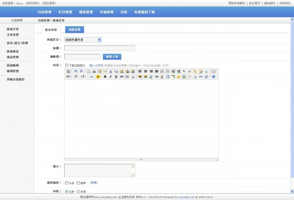Screen dimensions: 294x200
Task: Insert a template via editor toolbar
Action: [x=99, y=71]
